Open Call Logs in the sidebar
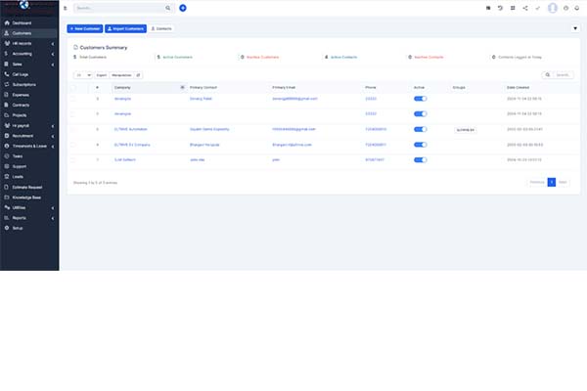This screenshot has width=587, height=391. click(x=21, y=74)
